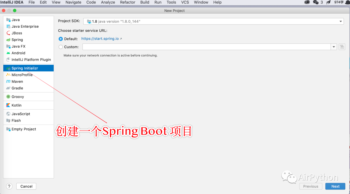
Task: Click the Kotlin logo icon
Action: 8,105
